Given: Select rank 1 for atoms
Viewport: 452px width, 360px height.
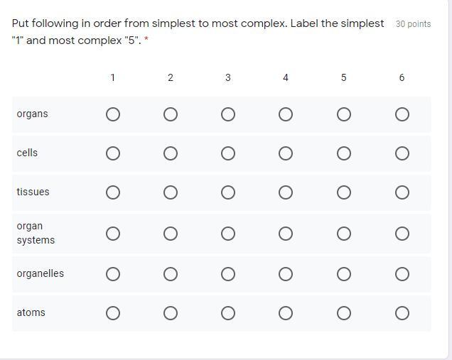Looking at the screenshot, I should point(112,313).
